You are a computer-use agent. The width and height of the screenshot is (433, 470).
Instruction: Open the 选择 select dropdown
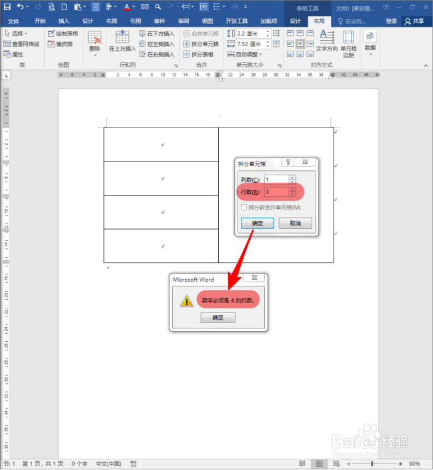pyautogui.click(x=17, y=33)
